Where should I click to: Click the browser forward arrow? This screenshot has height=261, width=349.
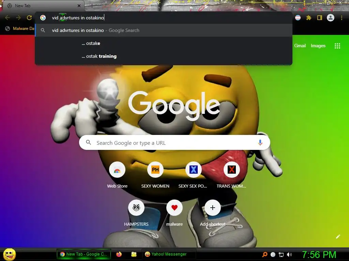(x=18, y=18)
